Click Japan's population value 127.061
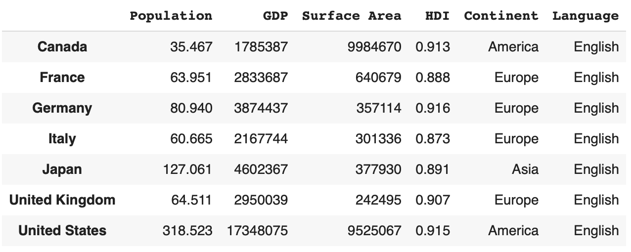Viewport: 631px width, 252px height. [x=187, y=169]
